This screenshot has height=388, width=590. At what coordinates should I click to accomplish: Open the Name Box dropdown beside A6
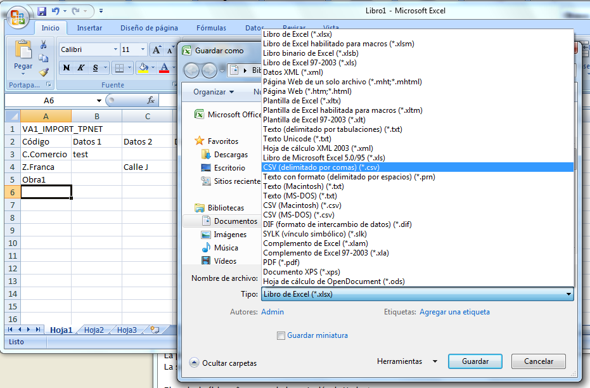(99, 100)
